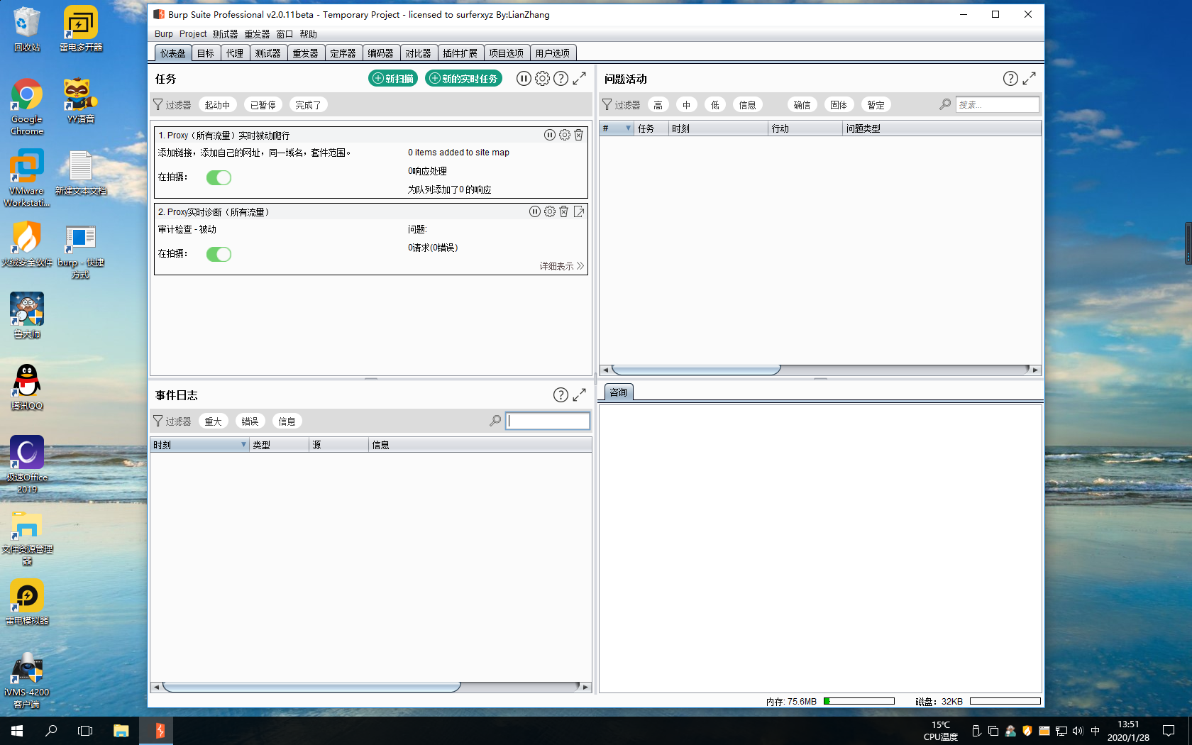Open the Burp menu
Viewport: 1192px width, 745px height.
[x=164, y=34]
